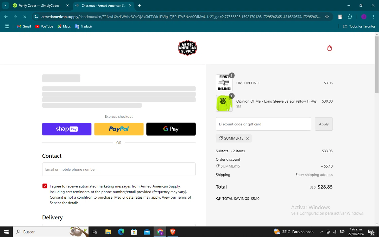379x237 pixels.
Task: Apply the discount code
Action: click(x=324, y=124)
